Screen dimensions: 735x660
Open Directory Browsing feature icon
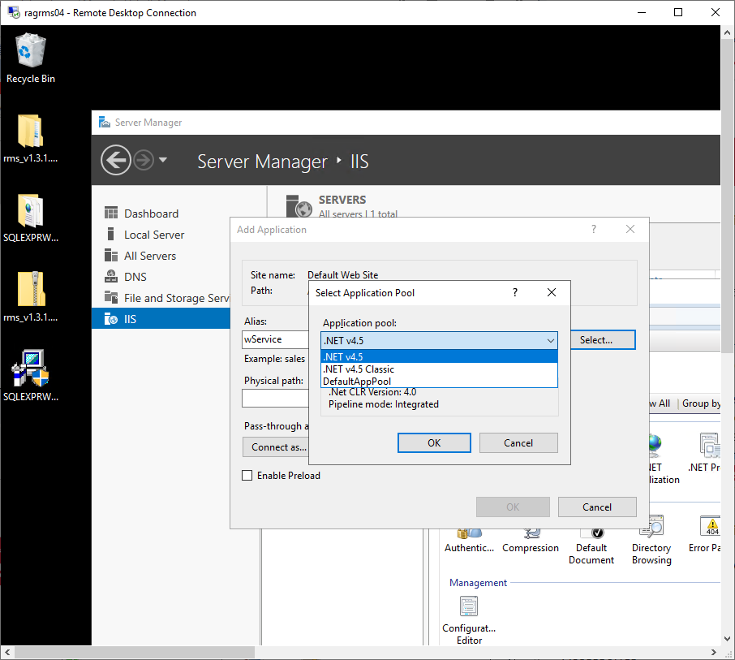click(x=651, y=541)
